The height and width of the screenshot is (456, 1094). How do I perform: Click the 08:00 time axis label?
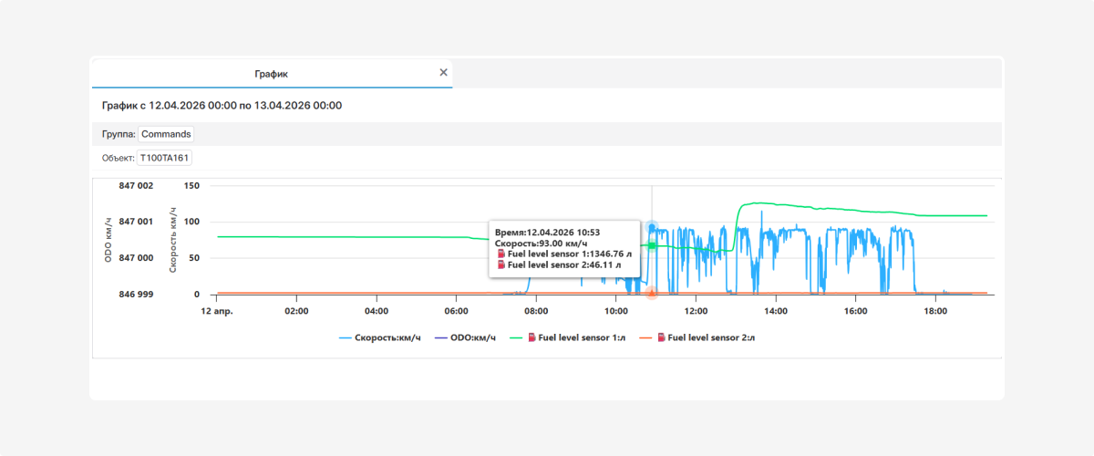coord(536,311)
